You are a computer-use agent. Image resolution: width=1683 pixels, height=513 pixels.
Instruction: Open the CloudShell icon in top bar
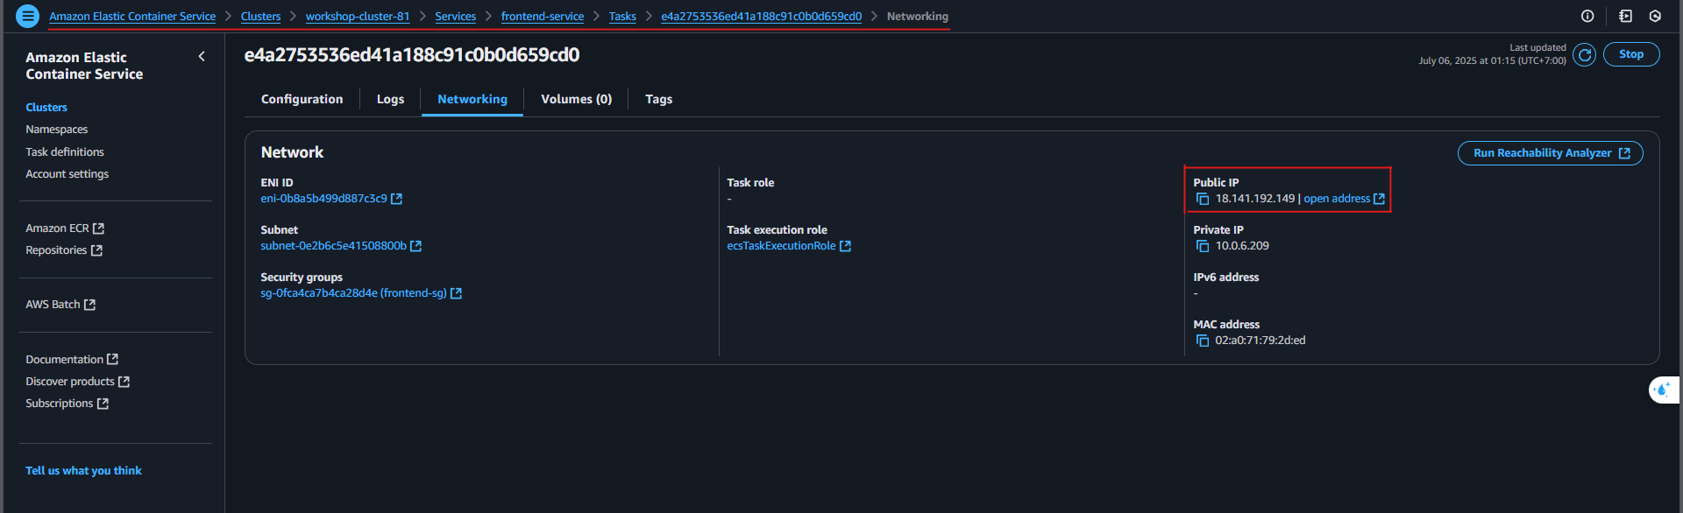1625,16
